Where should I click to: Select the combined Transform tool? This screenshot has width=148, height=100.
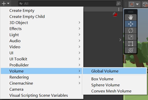tap(131, 50)
